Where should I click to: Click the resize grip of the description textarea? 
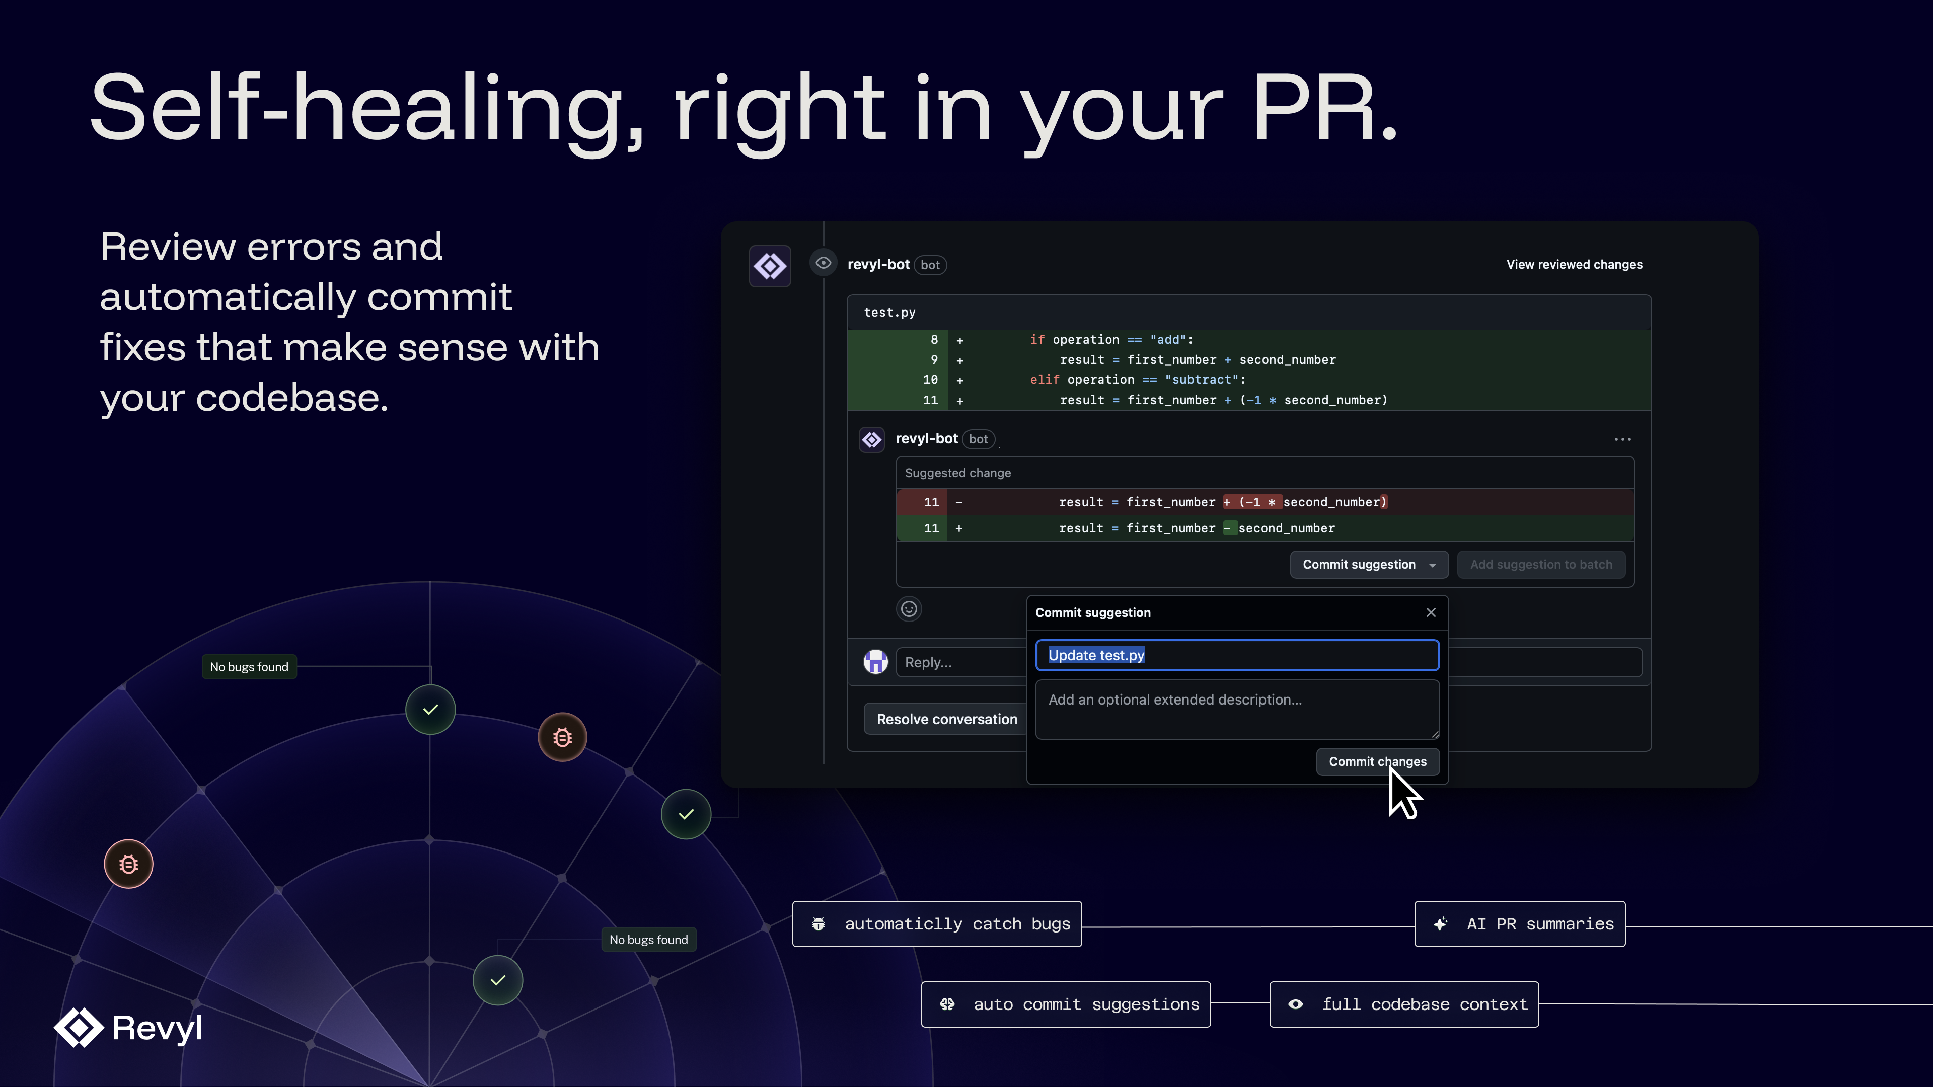pyautogui.click(x=1435, y=734)
